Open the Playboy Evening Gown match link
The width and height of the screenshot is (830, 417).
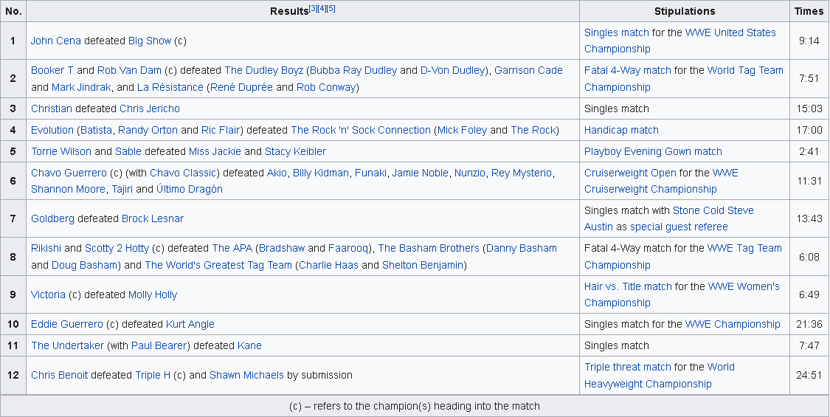tap(653, 151)
